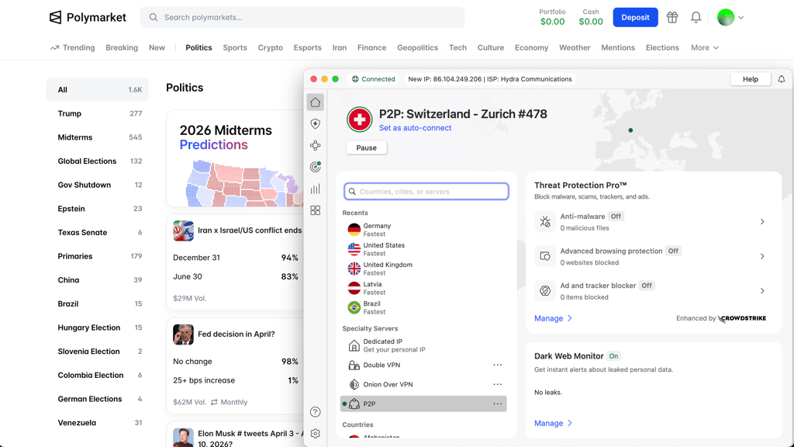Open Threat Protection shield icon in sidebar

pos(315,123)
